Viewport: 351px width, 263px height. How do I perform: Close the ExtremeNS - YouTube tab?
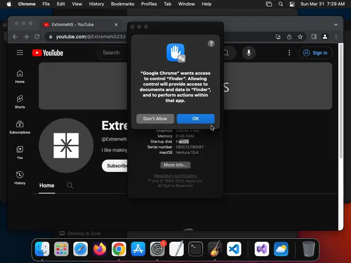(x=116, y=25)
